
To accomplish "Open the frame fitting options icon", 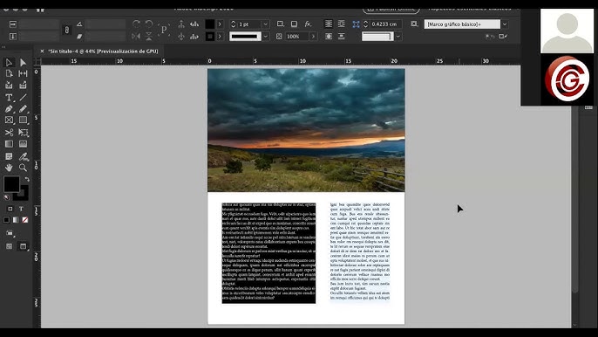I will tap(414, 24).
